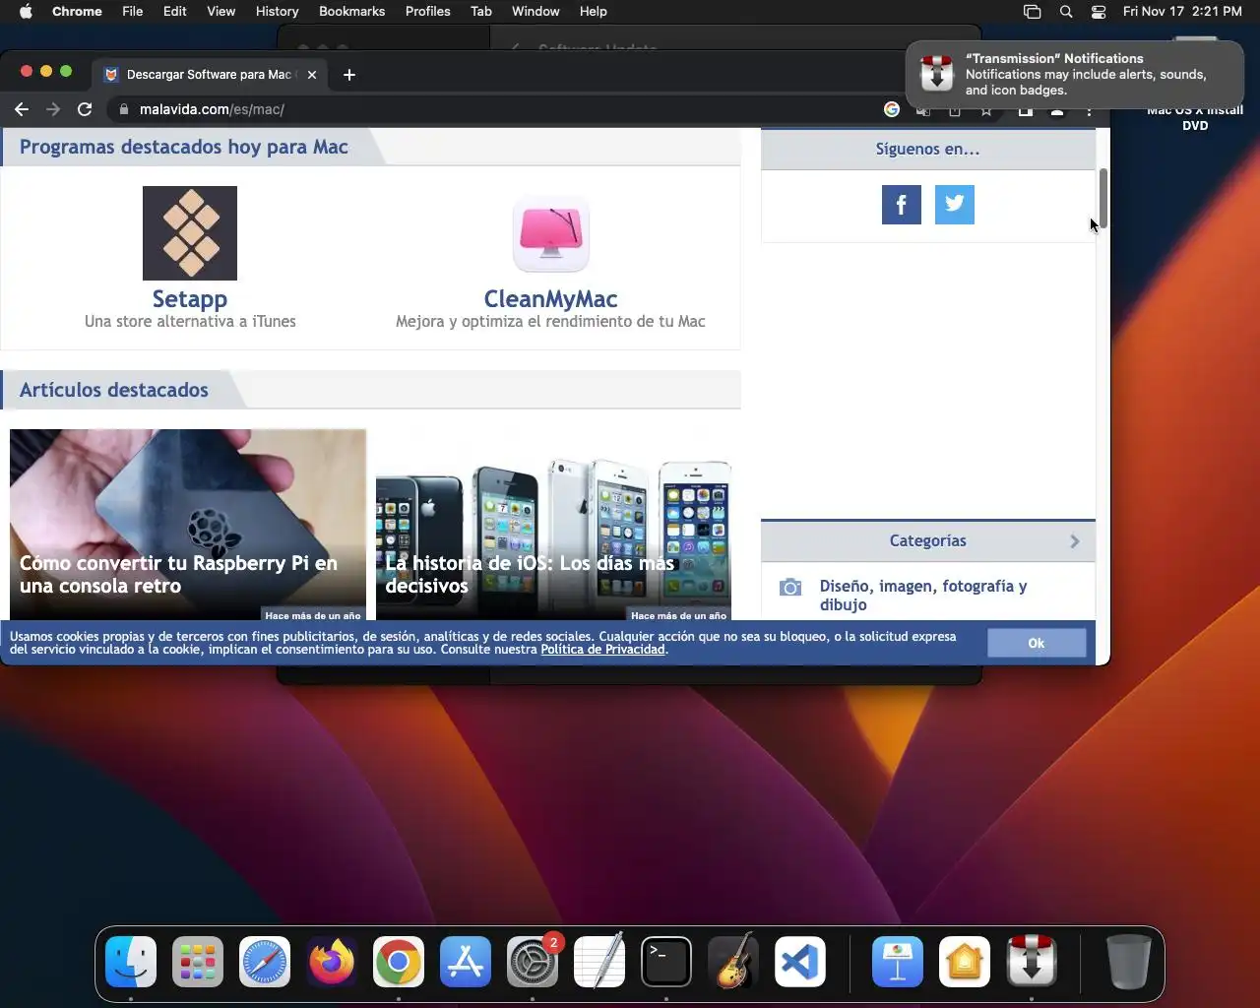Image resolution: width=1260 pixels, height=1008 pixels.
Task: Open the Bookmarks menu
Action: coord(351,11)
